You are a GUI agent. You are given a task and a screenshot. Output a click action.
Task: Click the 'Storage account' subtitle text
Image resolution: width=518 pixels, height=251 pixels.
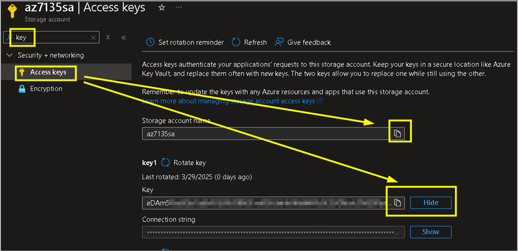pos(48,20)
